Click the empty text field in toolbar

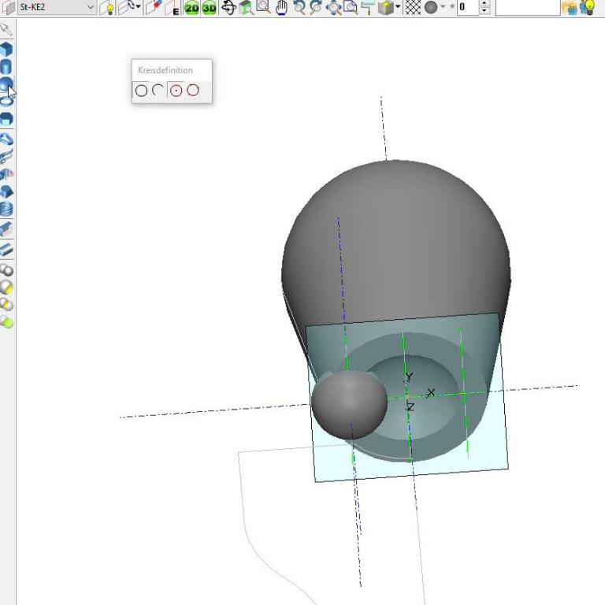526,8
